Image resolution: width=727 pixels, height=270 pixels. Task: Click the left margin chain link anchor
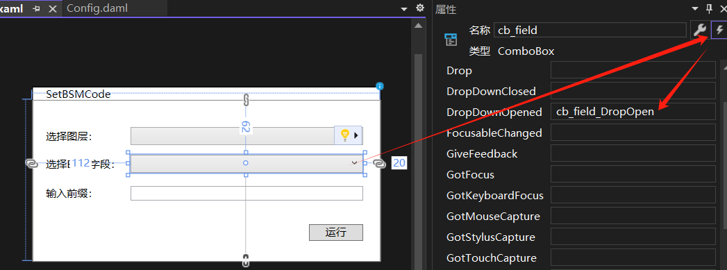coord(31,164)
